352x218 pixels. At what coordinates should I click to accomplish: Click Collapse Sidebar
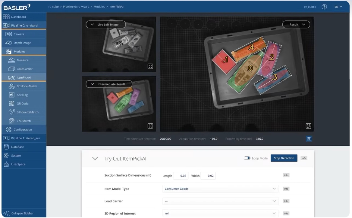[22, 213]
